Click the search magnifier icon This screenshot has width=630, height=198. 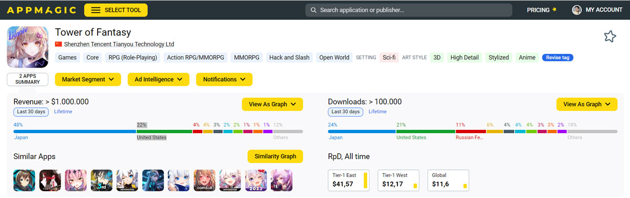point(313,10)
